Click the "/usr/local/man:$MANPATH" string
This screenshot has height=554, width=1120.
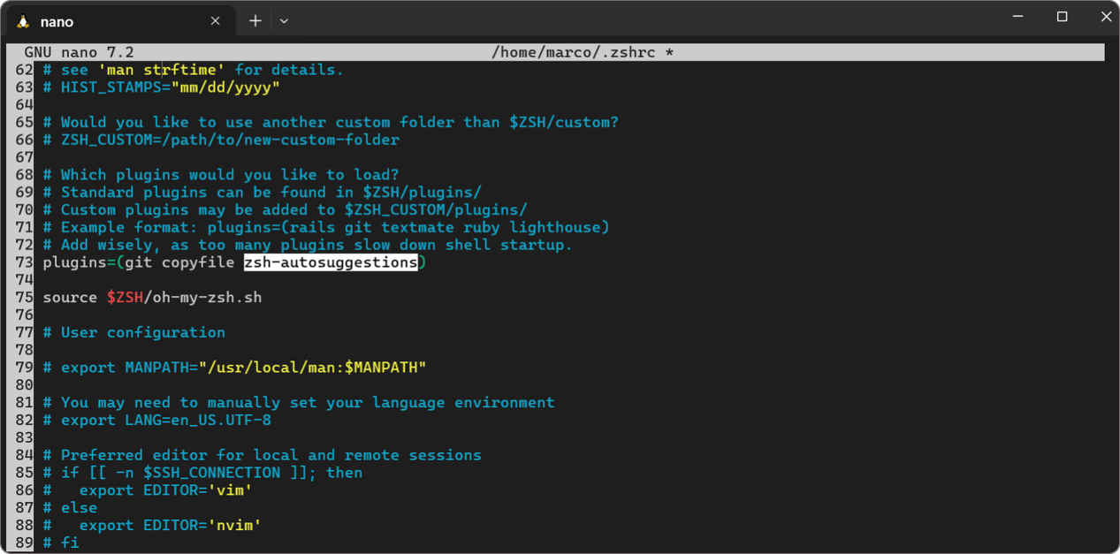click(312, 368)
